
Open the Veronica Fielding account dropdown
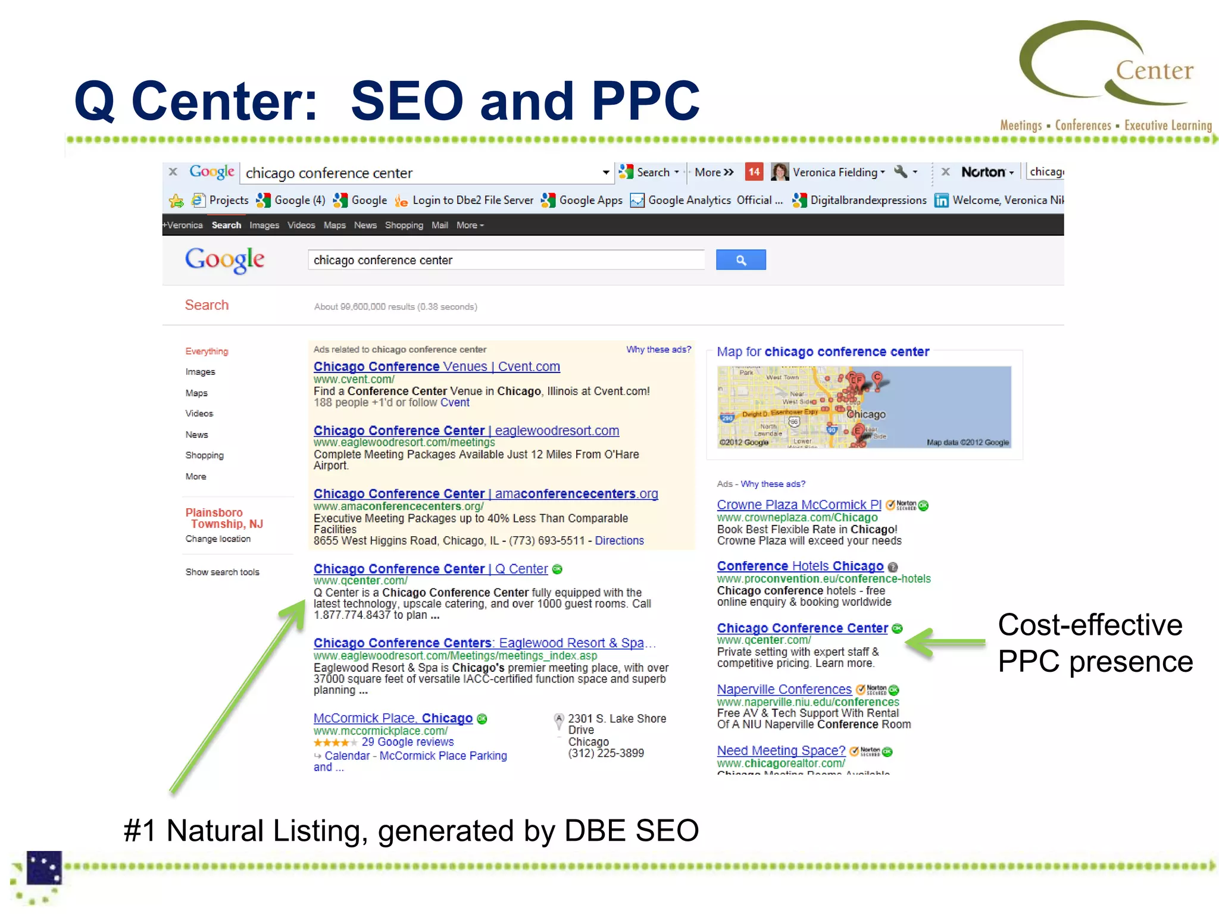(827, 172)
